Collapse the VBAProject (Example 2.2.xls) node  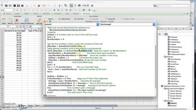pos(160,86)
